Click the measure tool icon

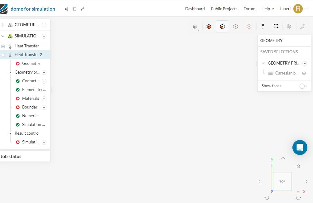click(x=303, y=26)
